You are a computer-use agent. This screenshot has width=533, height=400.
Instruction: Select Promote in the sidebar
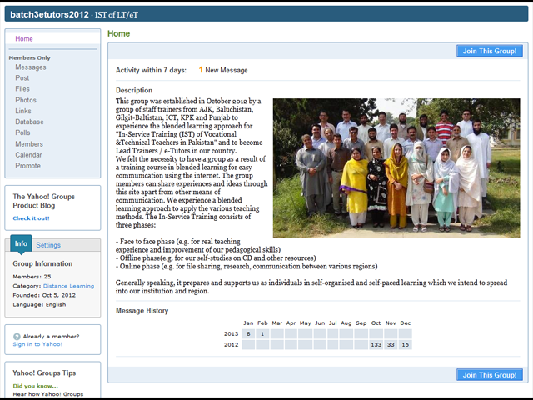click(27, 166)
